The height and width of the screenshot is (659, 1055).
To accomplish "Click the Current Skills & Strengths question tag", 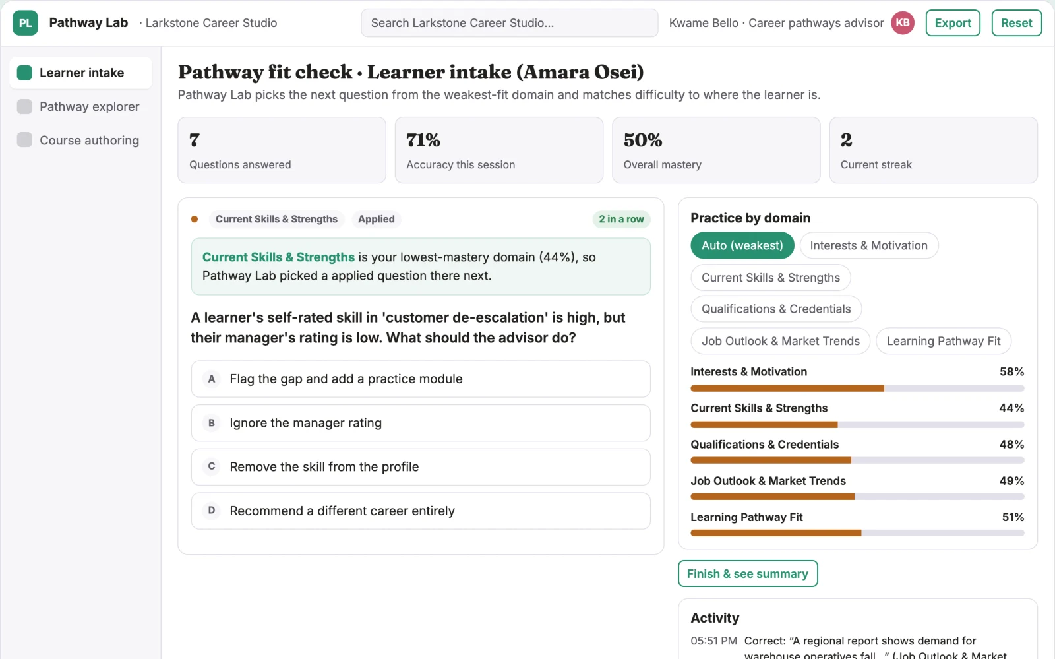I will 276,219.
